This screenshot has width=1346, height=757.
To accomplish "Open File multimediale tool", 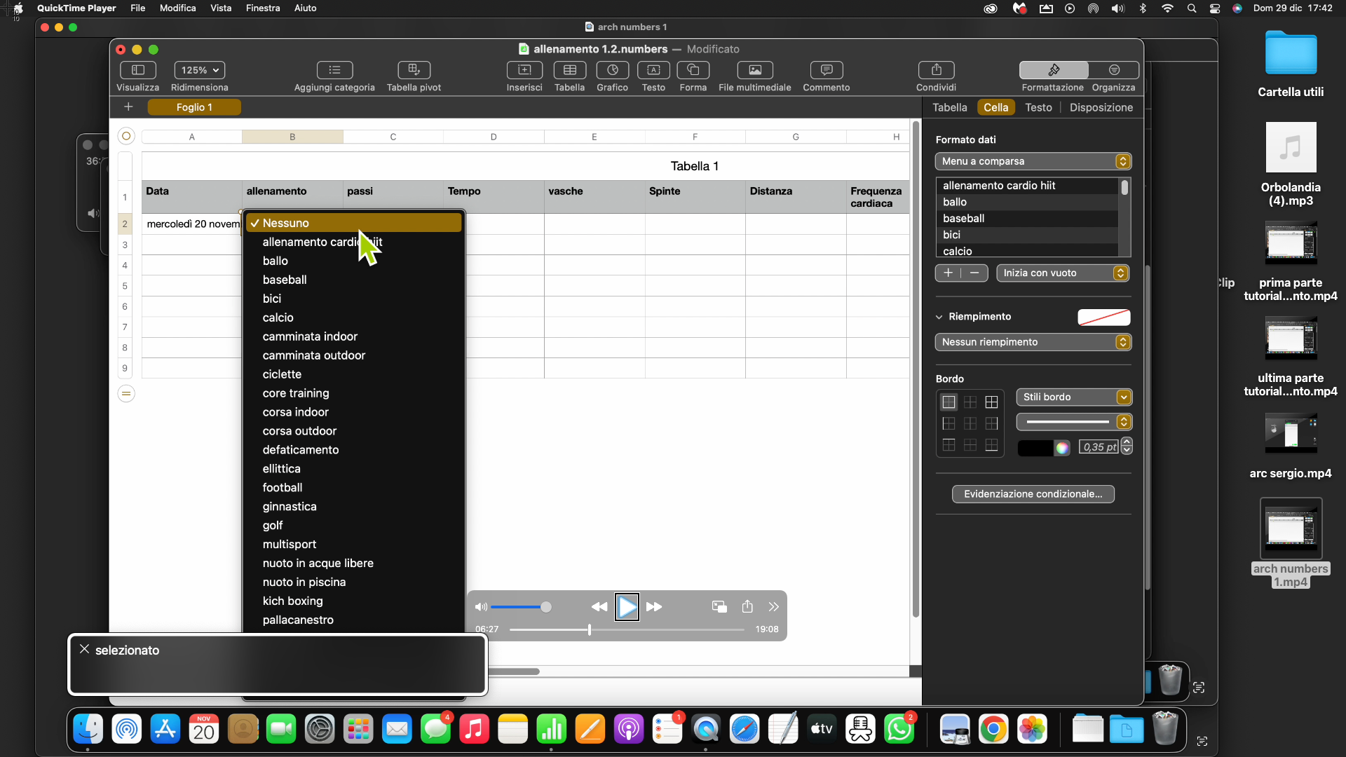I will click(x=754, y=70).
